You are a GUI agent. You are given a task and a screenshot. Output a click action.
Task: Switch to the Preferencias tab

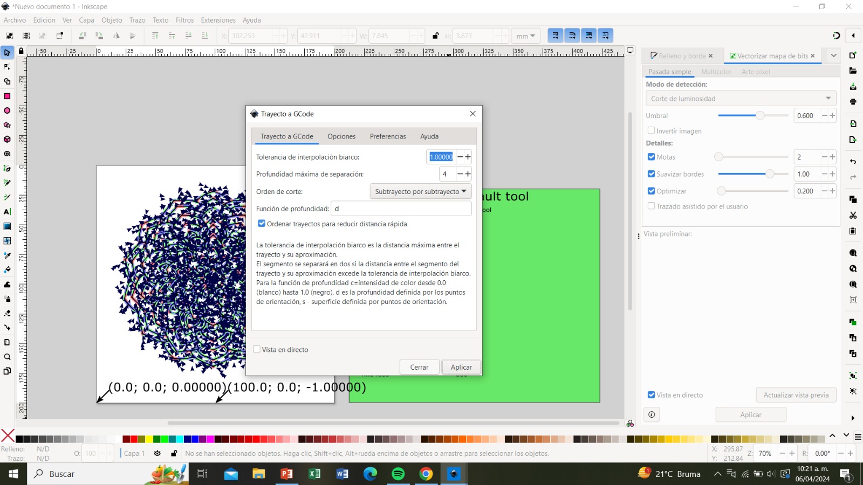pyautogui.click(x=388, y=136)
